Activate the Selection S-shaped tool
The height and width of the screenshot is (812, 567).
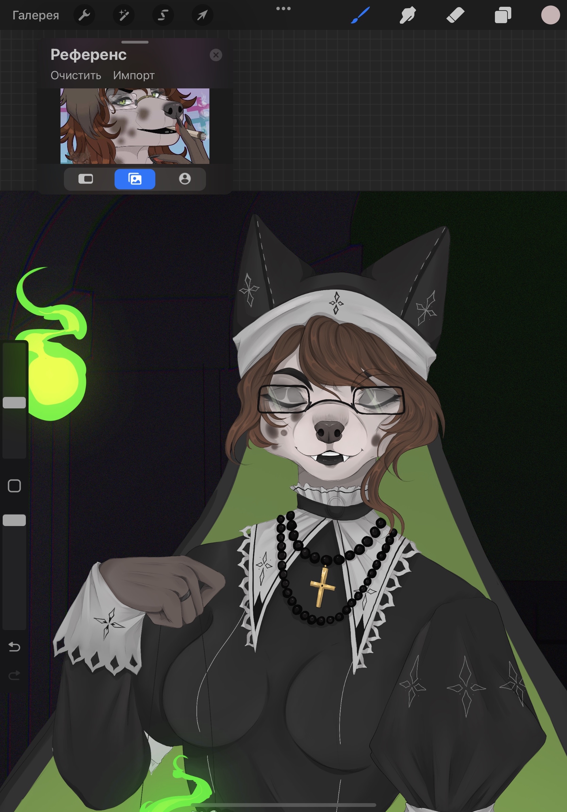[163, 15]
